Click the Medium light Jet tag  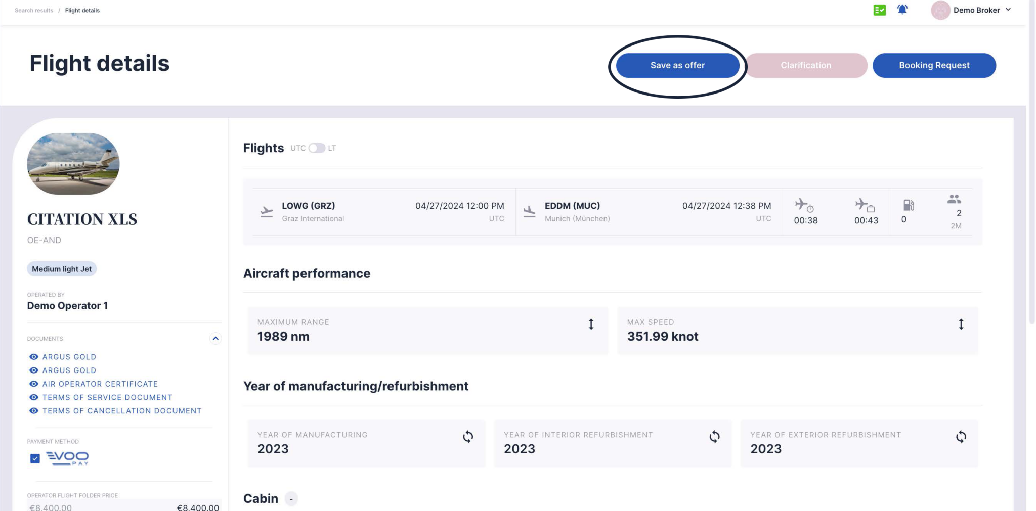[x=62, y=269]
